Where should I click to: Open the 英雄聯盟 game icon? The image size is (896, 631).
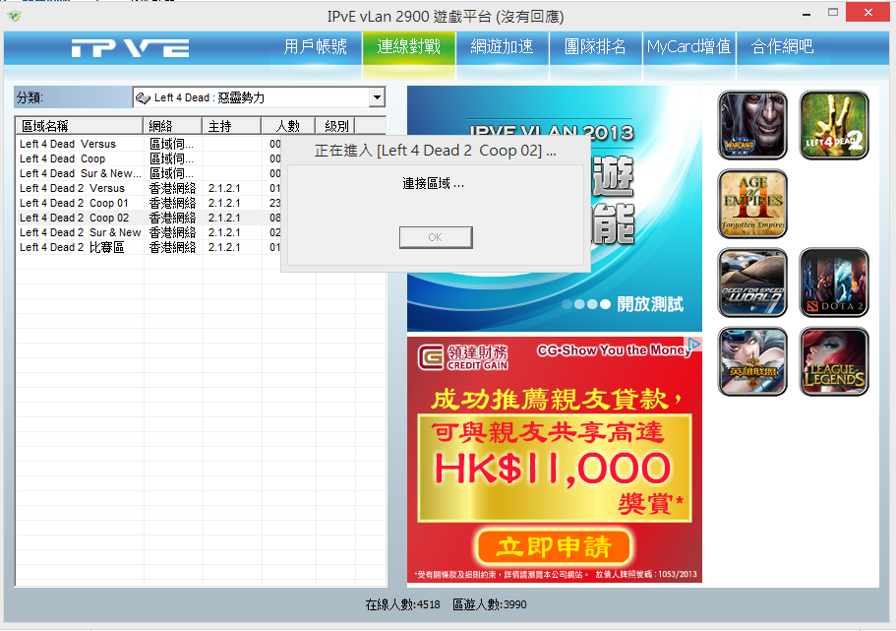752,361
